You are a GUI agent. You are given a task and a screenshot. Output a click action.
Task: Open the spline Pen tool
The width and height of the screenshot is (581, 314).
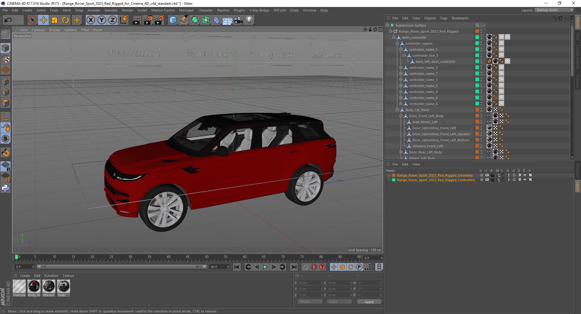click(184, 20)
